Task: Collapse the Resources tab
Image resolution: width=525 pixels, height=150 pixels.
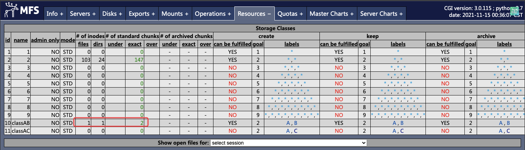Action: click(254, 14)
